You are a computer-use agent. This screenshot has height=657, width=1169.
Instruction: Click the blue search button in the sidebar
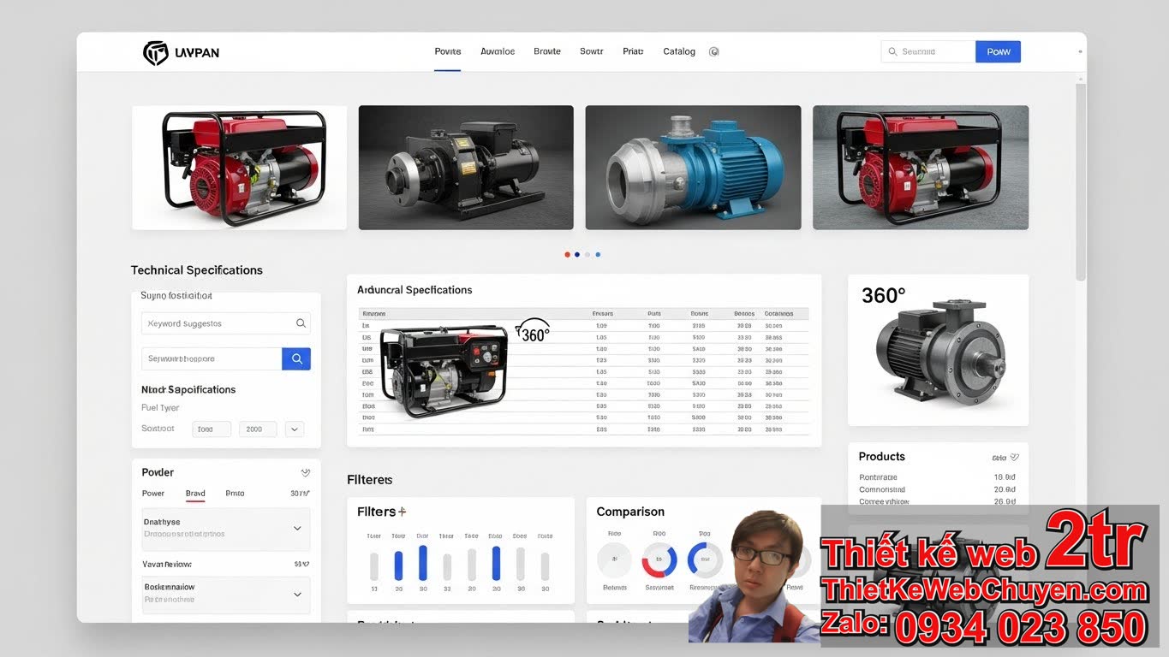point(296,359)
